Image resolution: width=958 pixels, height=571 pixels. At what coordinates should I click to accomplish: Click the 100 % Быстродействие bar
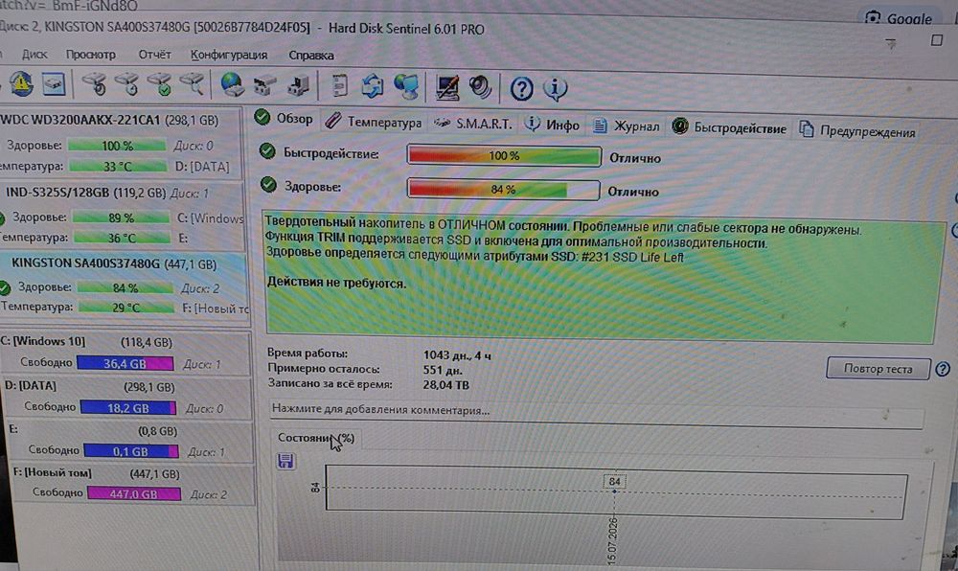click(504, 156)
